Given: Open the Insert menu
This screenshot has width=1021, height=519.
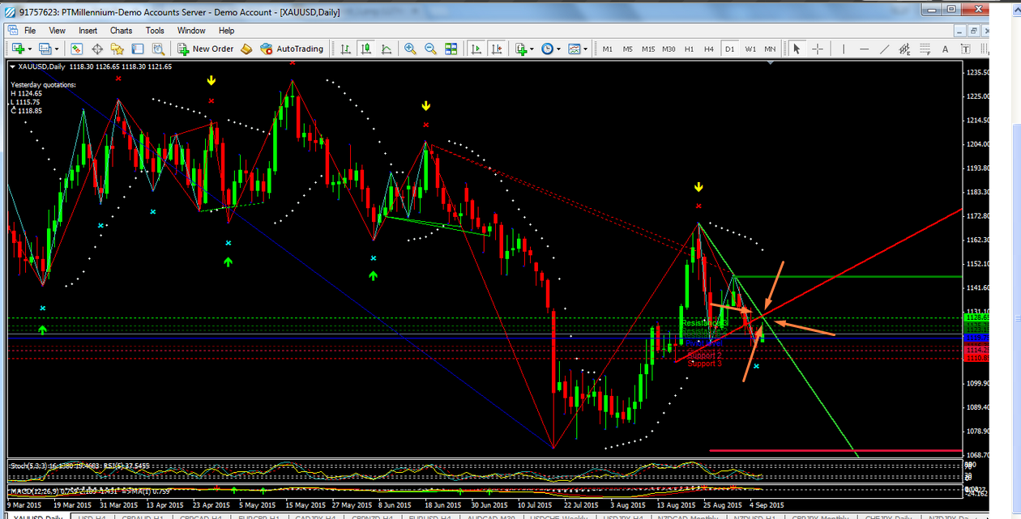Looking at the screenshot, I should coord(88,30).
